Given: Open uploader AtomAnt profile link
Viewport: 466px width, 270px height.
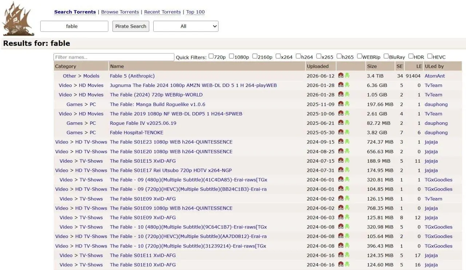Looking at the screenshot, I should point(435,76).
